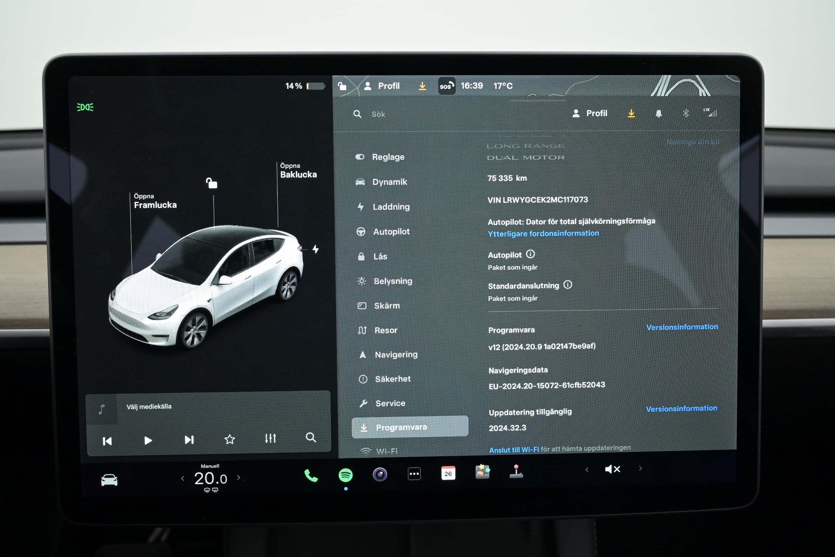Tap the info icon next to Standardanslutning

click(x=568, y=285)
